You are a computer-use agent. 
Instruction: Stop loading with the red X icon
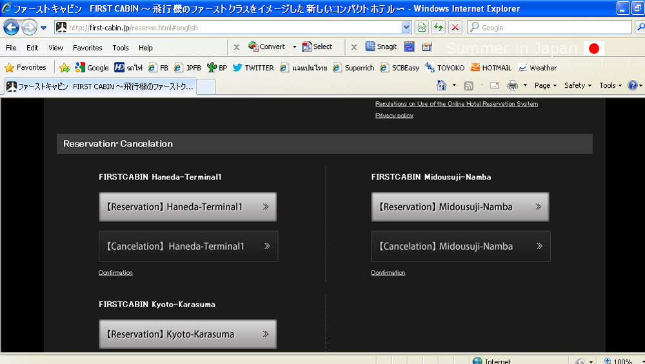(x=455, y=28)
